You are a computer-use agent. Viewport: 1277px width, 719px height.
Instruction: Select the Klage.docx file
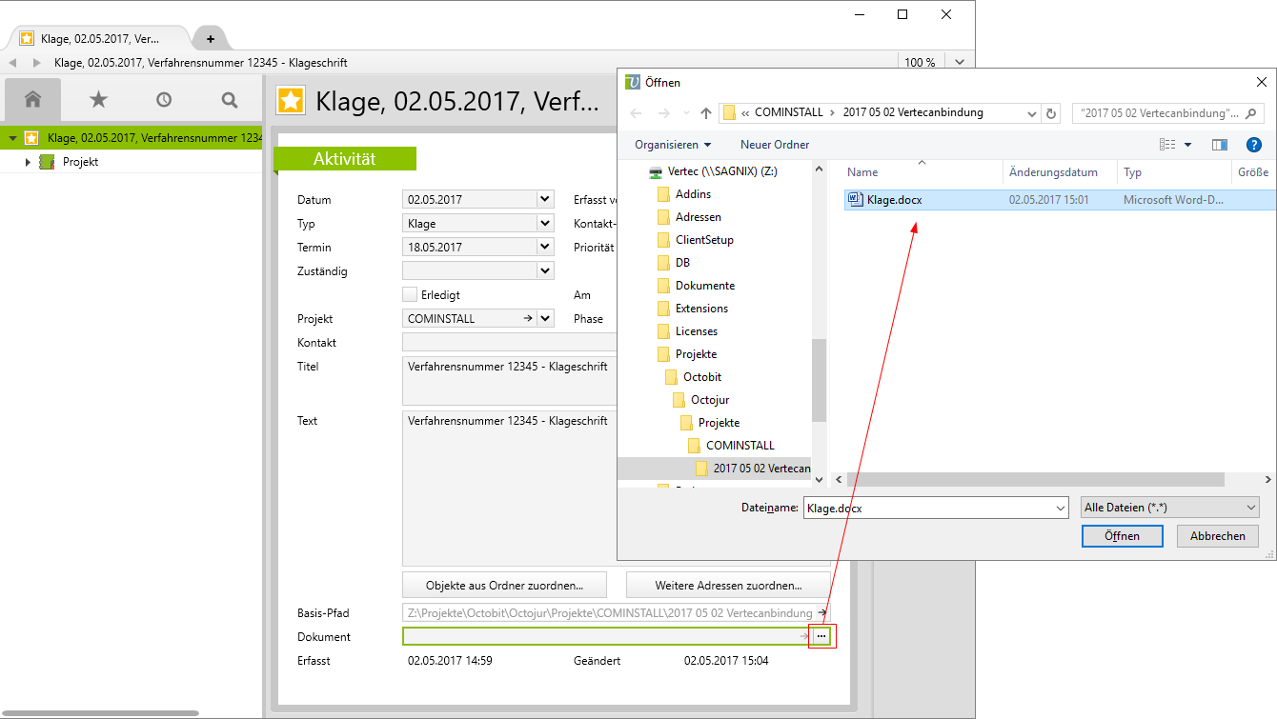[893, 200]
